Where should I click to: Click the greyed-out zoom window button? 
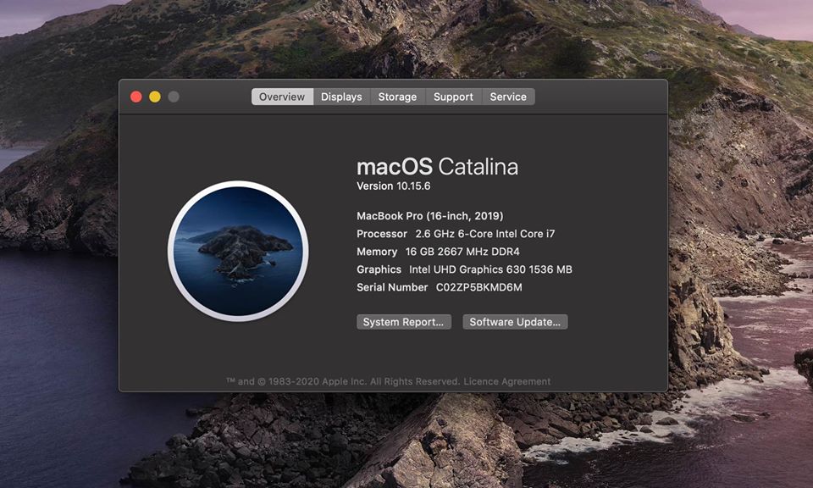coord(174,97)
